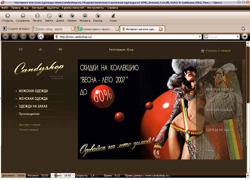The image size is (250, 180).
Task: Click the site map icon on the page
Action: (41, 49)
